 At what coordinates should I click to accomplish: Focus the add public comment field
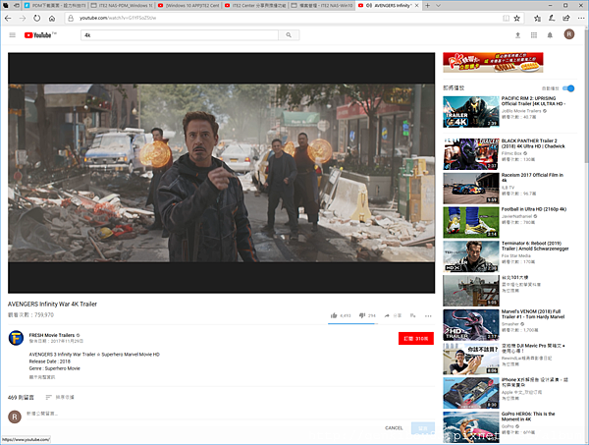click(231, 414)
